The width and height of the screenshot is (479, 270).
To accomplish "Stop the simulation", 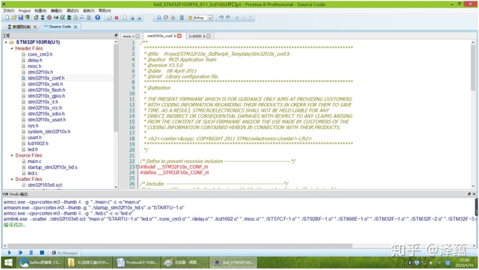I will (42, 253).
